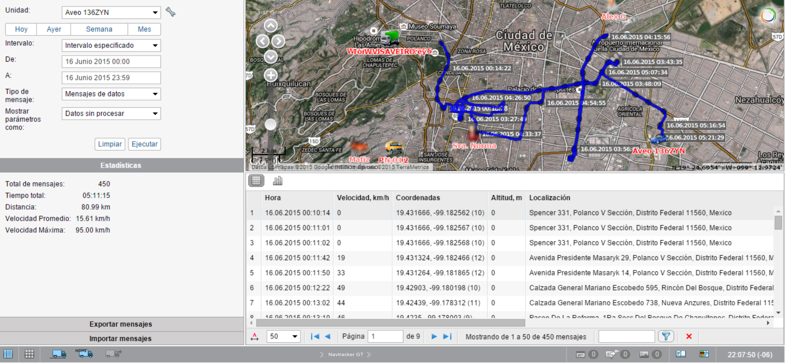785x363 pixels.
Task: Pan the map left with arrow button
Action: coord(262,41)
